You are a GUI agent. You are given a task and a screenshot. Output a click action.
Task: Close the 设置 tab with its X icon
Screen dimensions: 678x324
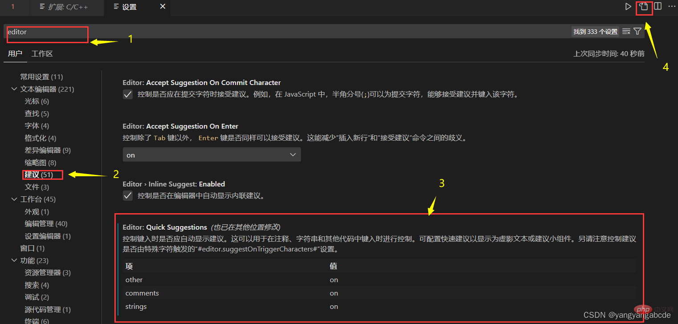point(163,8)
